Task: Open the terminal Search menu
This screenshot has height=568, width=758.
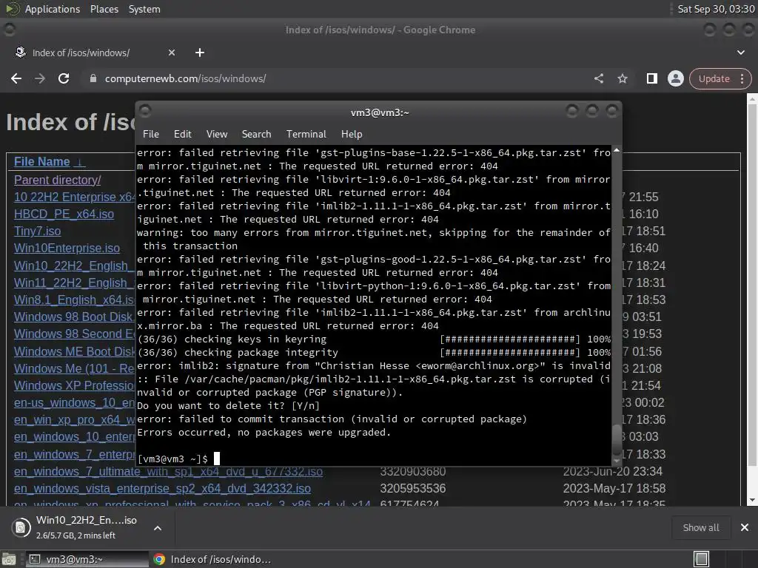Action: [x=256, y=135]
